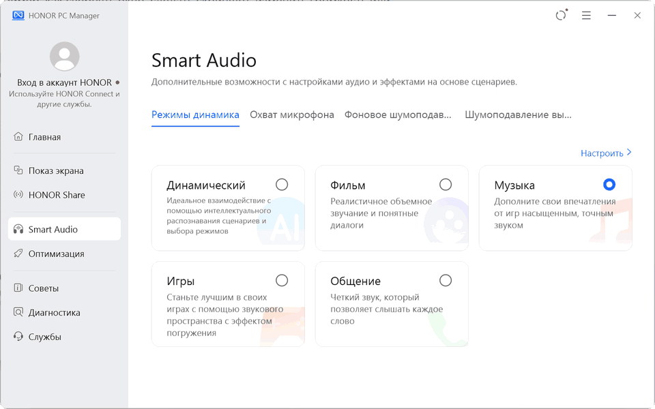Click the Smart Audio page heading

coord(204,61)
